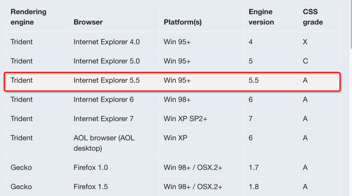The height and width of the screenshot is (196, 352).
Task: Sort by the Engine version header
Action: pyautogui.click(x=271, y=17)
